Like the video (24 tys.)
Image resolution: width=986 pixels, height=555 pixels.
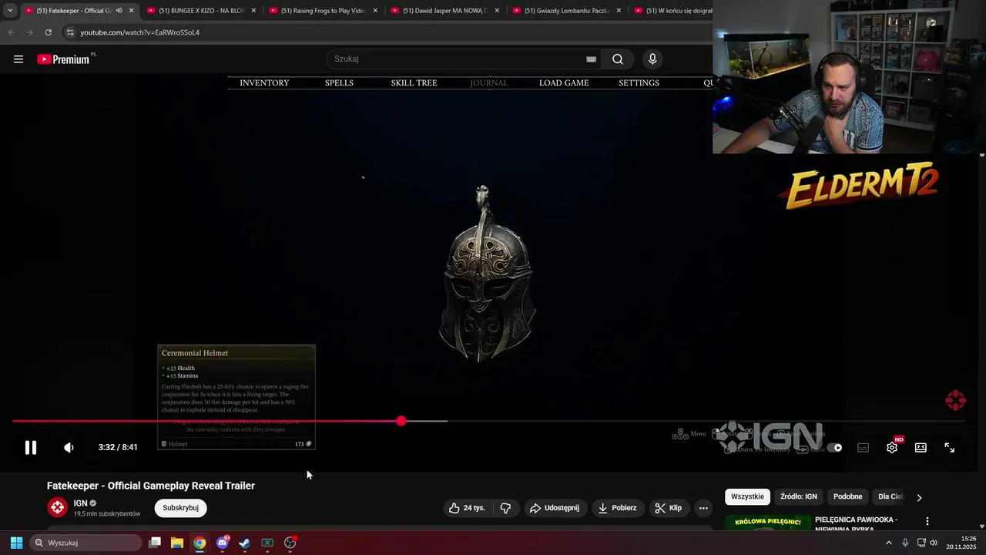[x=468, y=508]
